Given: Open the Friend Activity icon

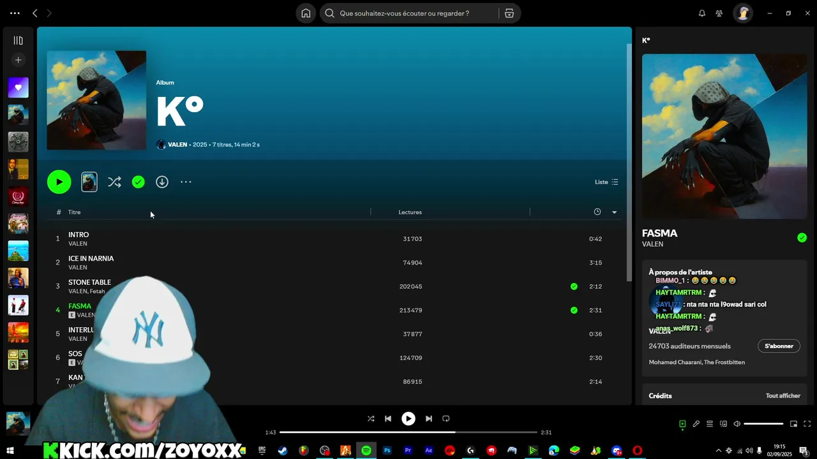Looking at the screenshot, I should tap(719, 13).
